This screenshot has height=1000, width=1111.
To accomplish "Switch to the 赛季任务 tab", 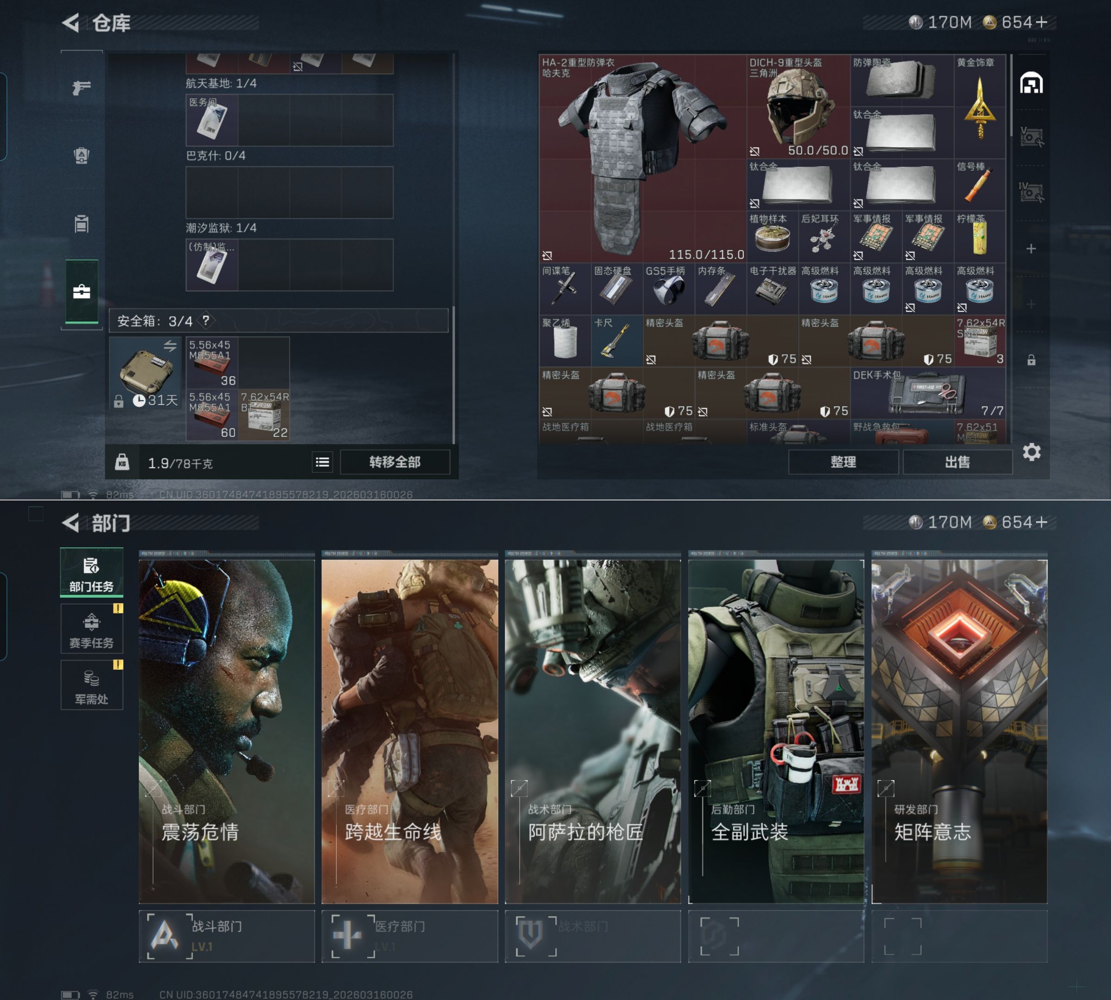I will pos(91,629).
